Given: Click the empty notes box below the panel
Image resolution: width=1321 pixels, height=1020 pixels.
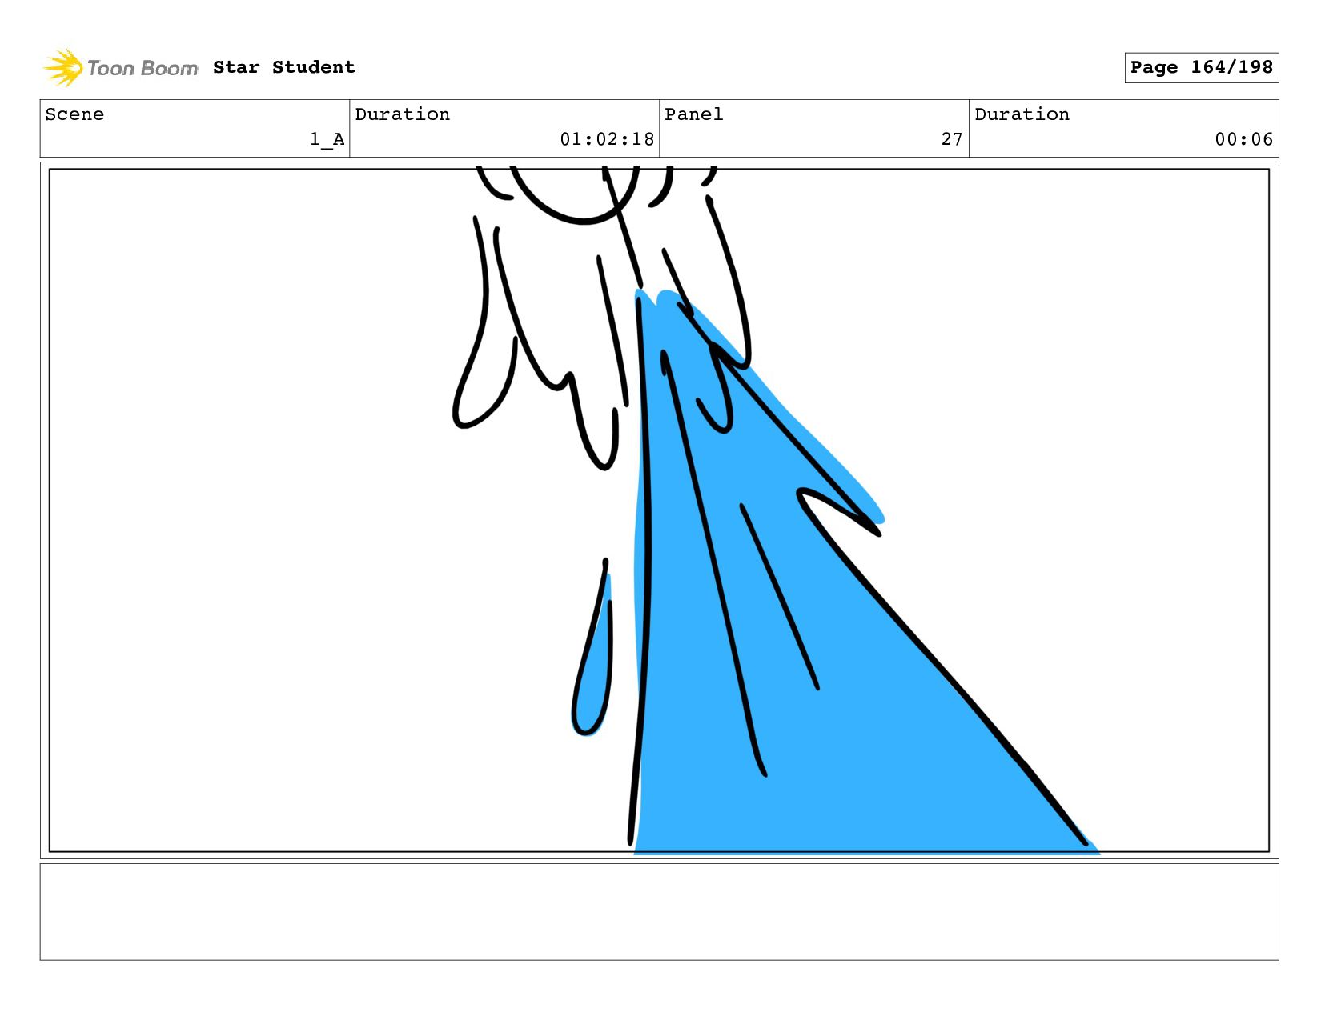Looking at the screenshot, I should tap(659, 912).
